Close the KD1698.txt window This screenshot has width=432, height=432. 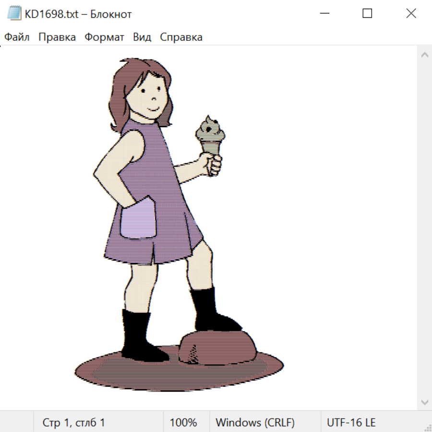(x=411, y=14)
